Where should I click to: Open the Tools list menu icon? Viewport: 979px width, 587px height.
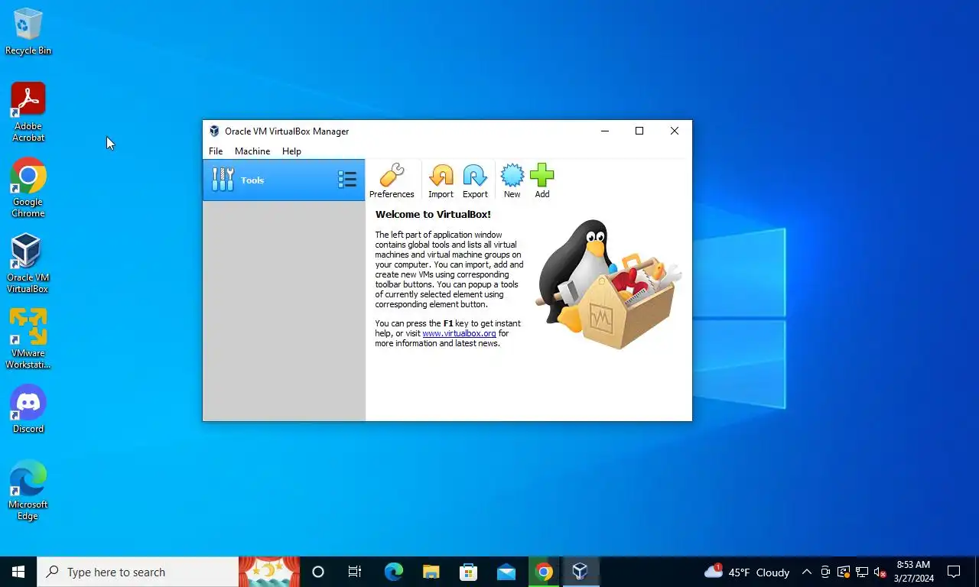(x=347, y=180)
